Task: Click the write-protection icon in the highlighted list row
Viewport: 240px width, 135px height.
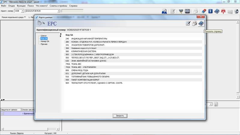Action: tap(3, 114)
